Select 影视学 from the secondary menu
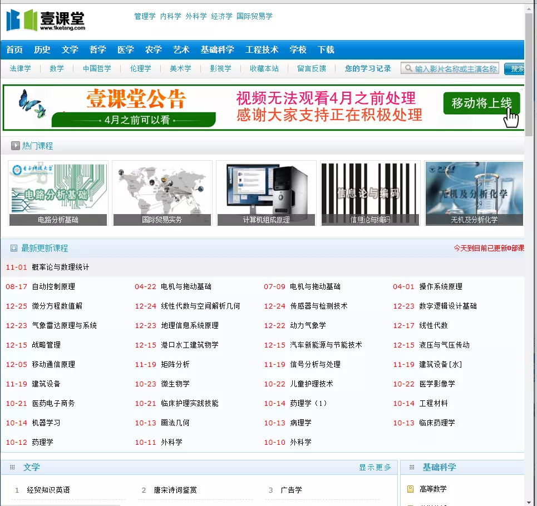This screenshot has width=537, height=506. [x=220, y=68]
